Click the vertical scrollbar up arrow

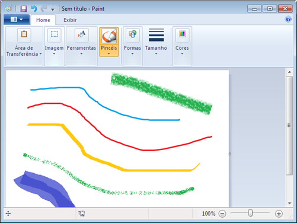(x=289, y=72)
